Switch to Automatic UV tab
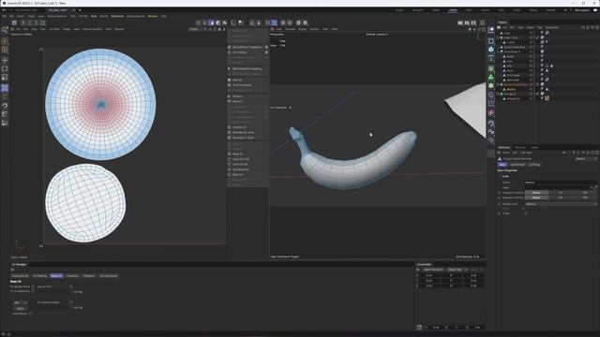Image resolution: width=600 pixels, height=337 pixels. point(20,276)
